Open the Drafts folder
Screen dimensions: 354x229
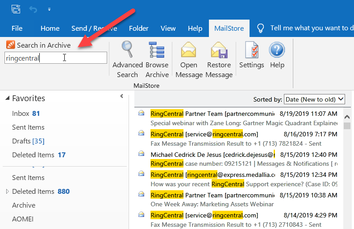[x=21, y=141]
